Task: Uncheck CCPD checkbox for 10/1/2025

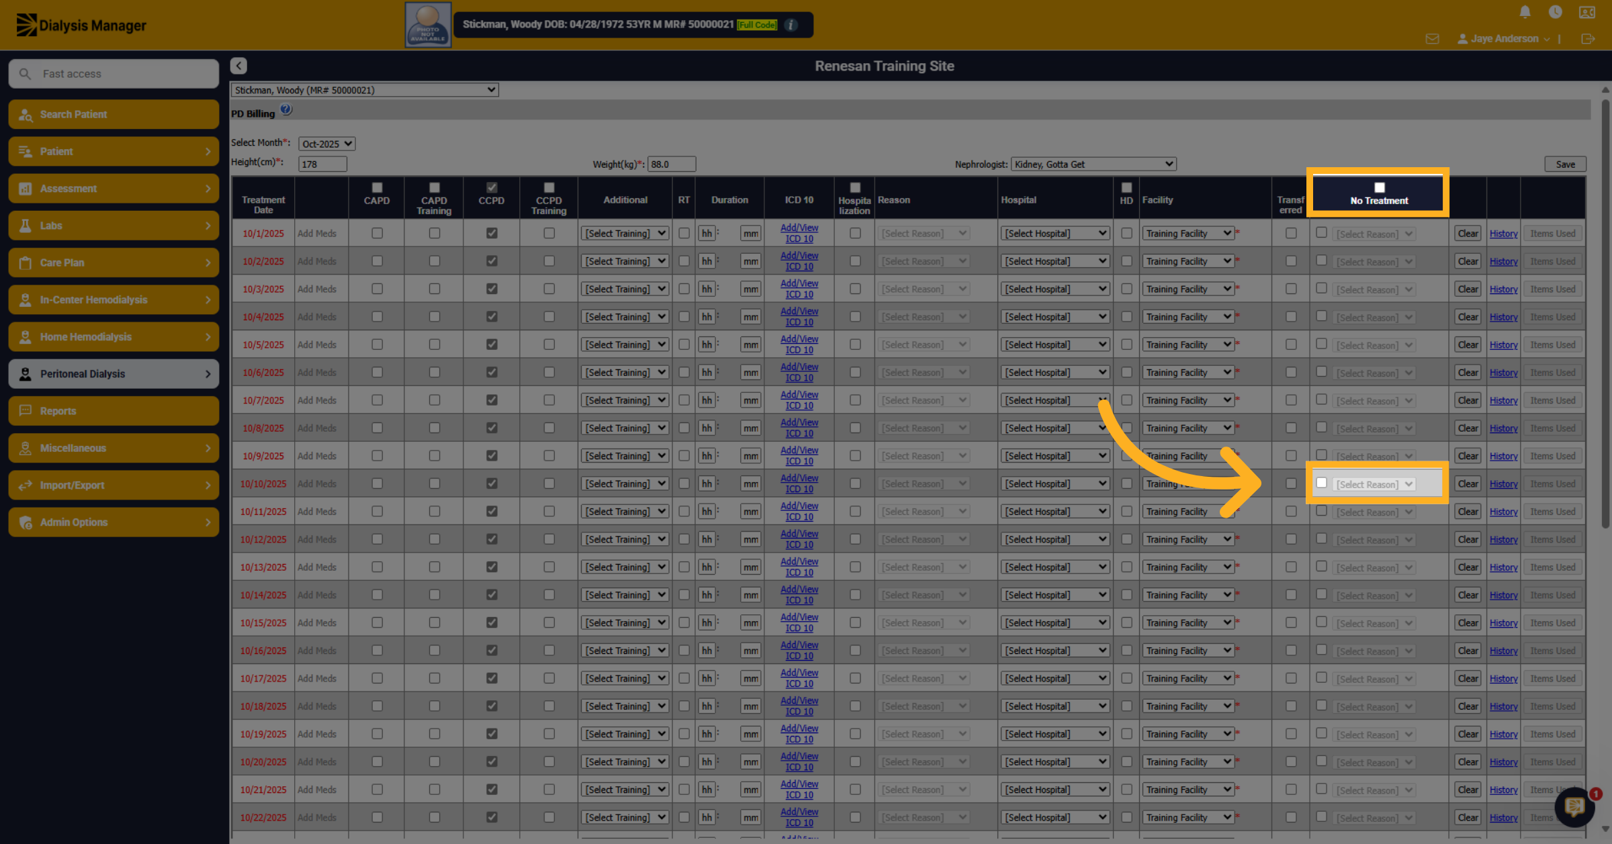Action: [492, 233]
